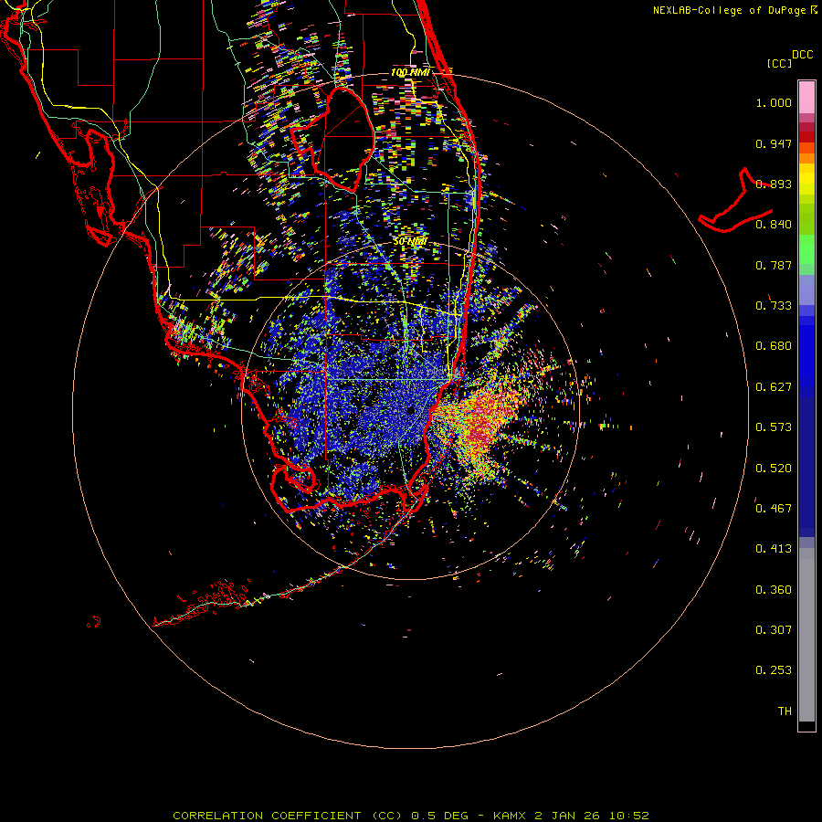Screen dimensions: 822x822
Task: Select the 0.467 legend value
Action: 774,509
